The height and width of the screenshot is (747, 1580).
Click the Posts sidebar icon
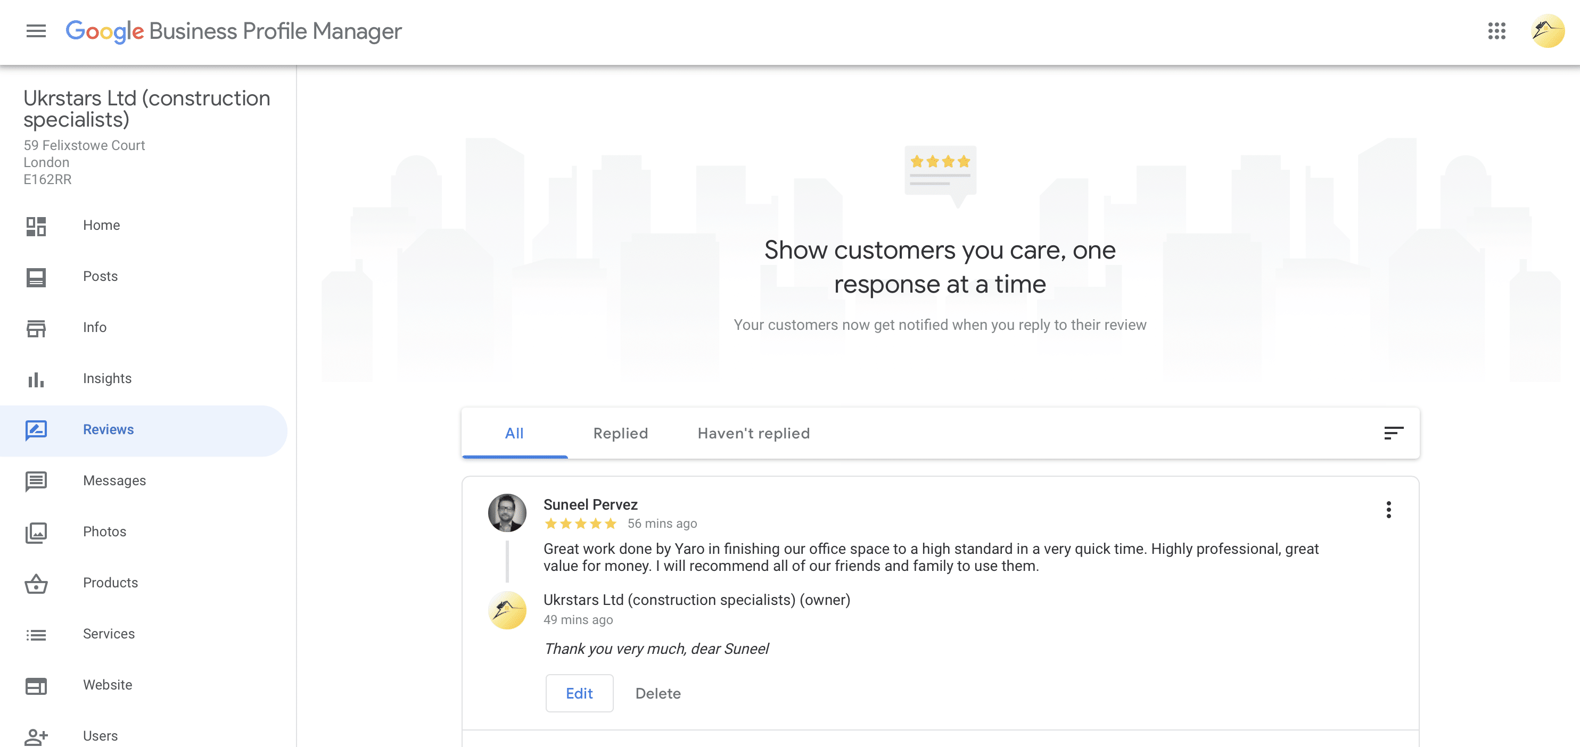(x=36, y=277)
